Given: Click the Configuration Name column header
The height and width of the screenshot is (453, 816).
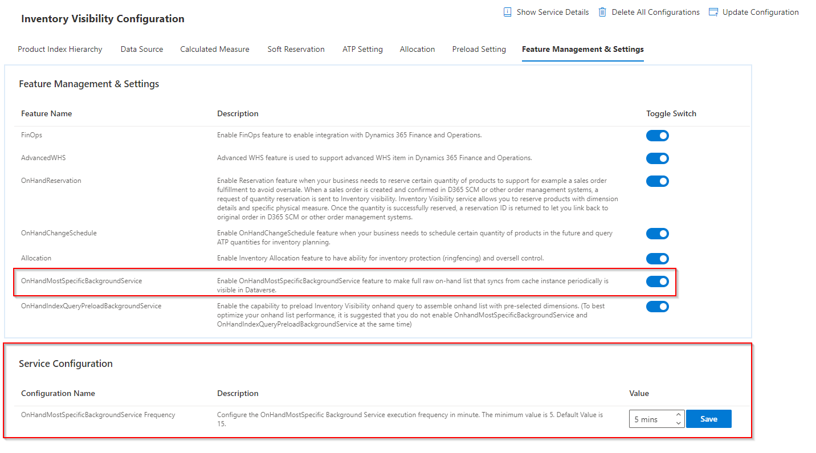Looking at the screenshot, I should click(x=58, y=393).
